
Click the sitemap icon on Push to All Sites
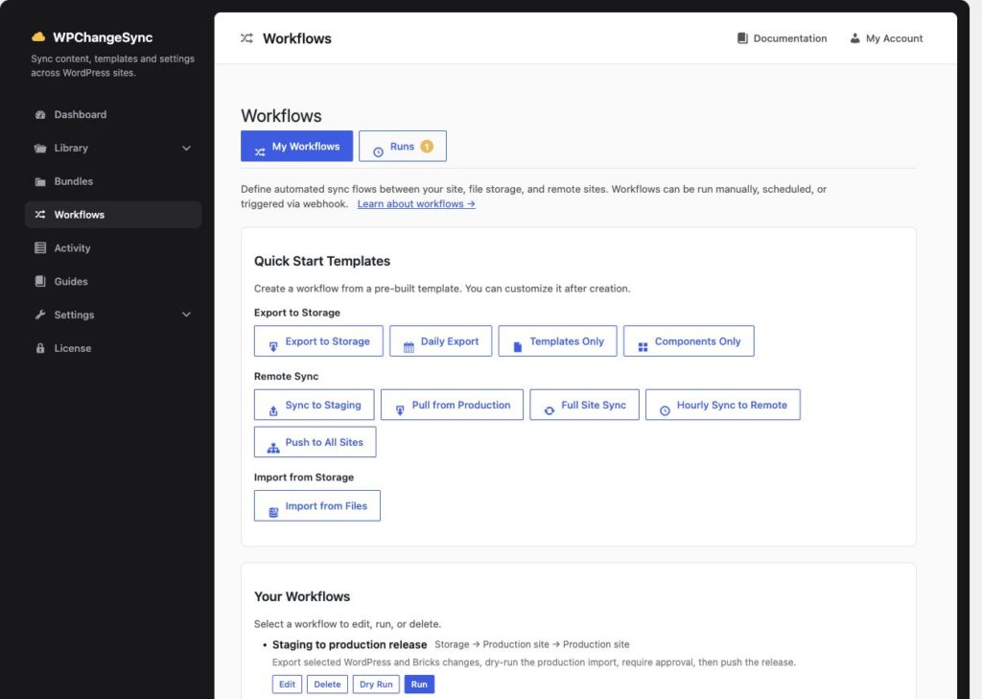(273, 448)
